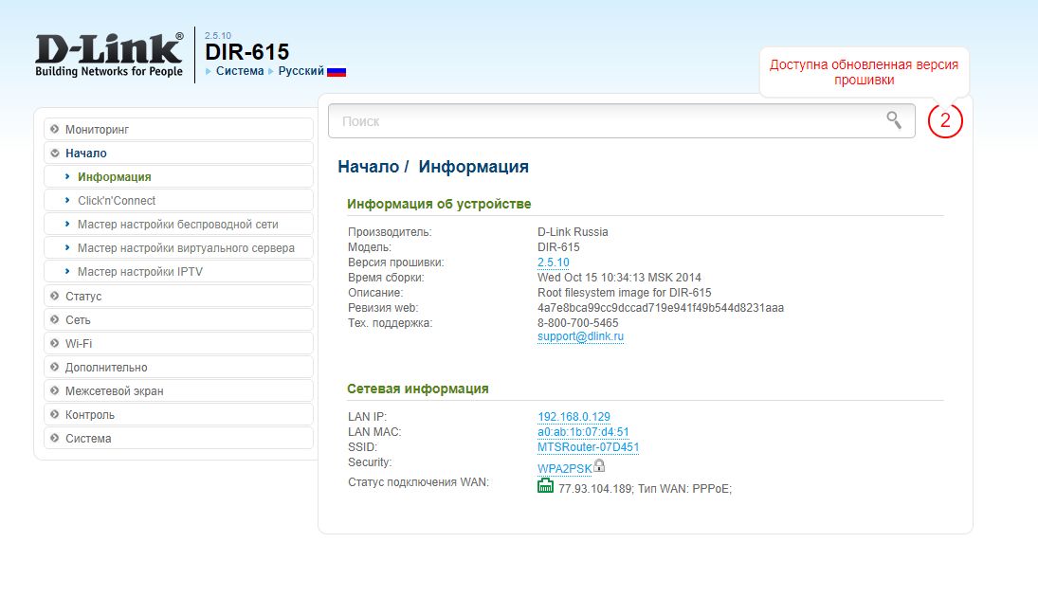Expand the Дополнительно menu section

point(178,368)
